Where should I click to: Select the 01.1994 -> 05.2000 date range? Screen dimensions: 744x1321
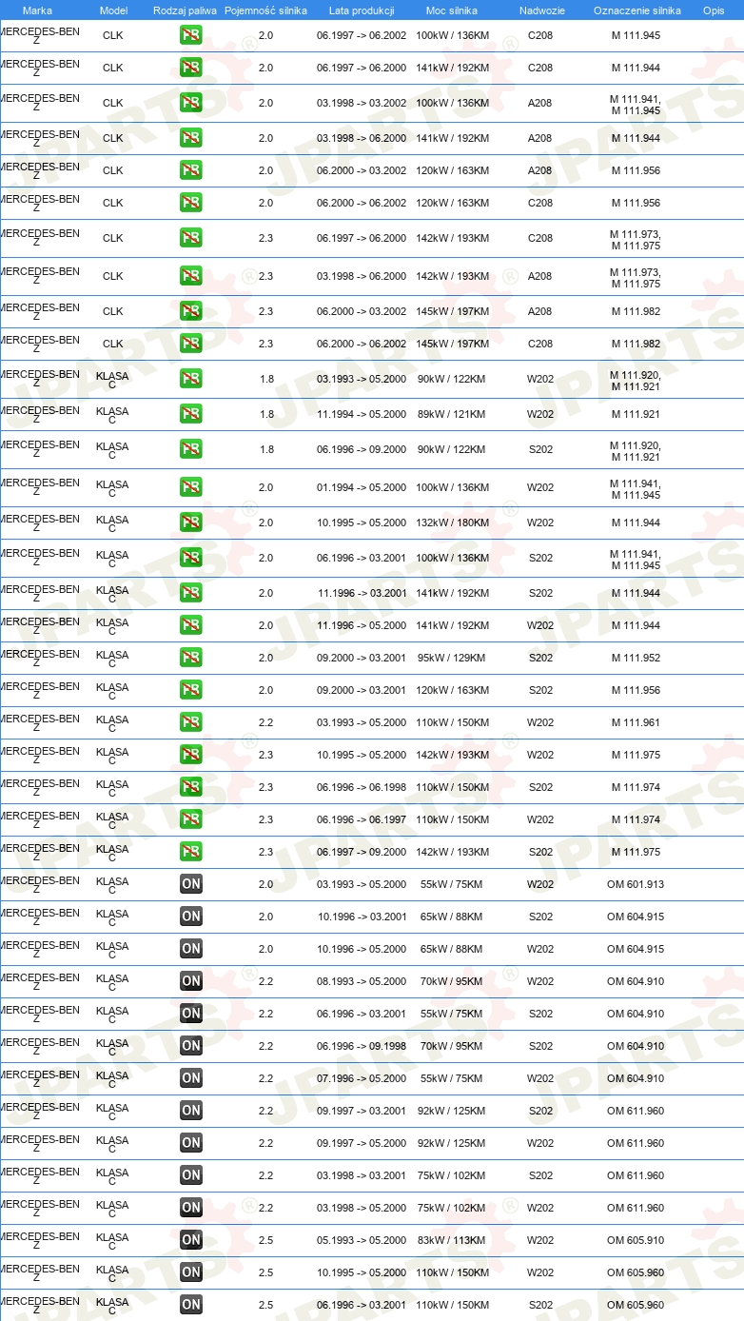[362, 487]
